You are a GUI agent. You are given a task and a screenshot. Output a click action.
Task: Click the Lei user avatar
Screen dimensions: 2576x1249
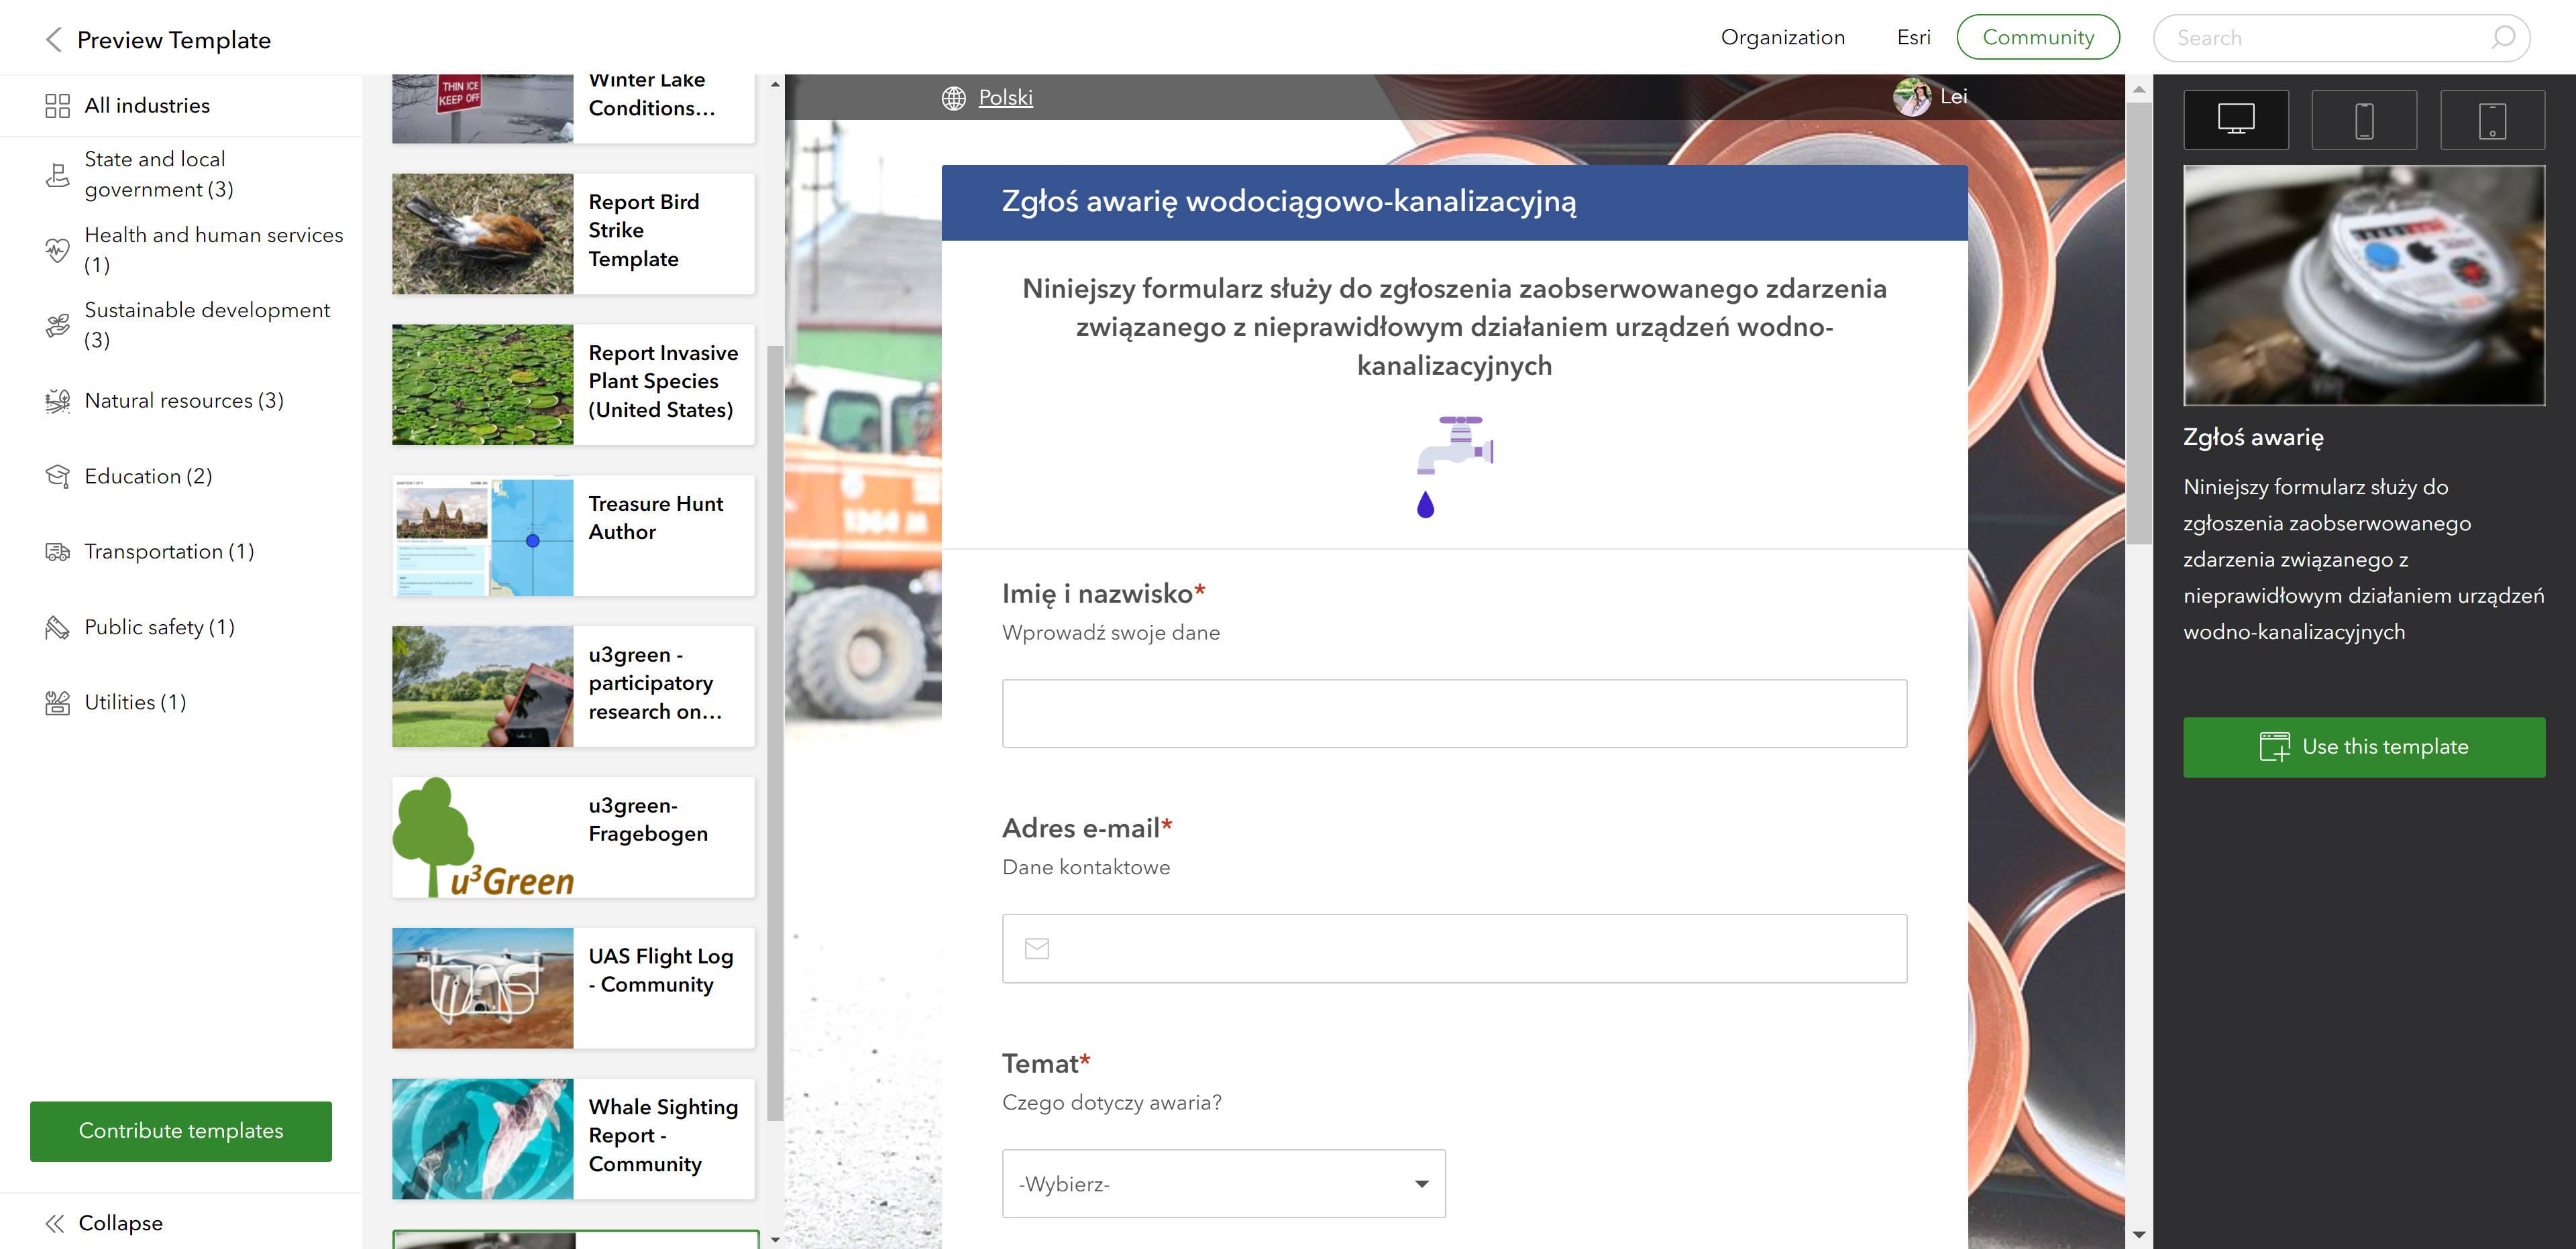coord(1912,97)
